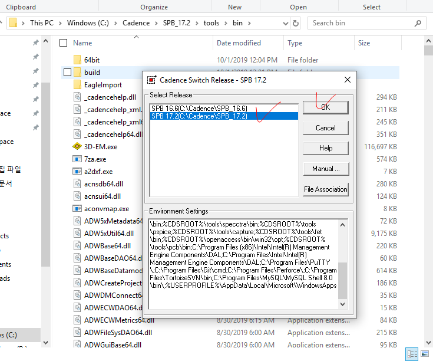This screenshot has height=361, width=433.
Task: Click the Cadence Switch Release dialog title icon
Action: (x=151, y=80)
